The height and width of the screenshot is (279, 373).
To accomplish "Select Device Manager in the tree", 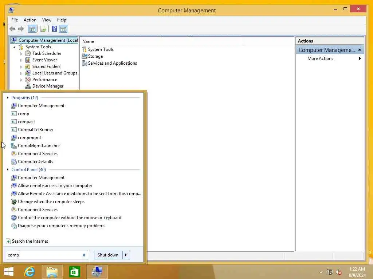I will coord(48,86).
